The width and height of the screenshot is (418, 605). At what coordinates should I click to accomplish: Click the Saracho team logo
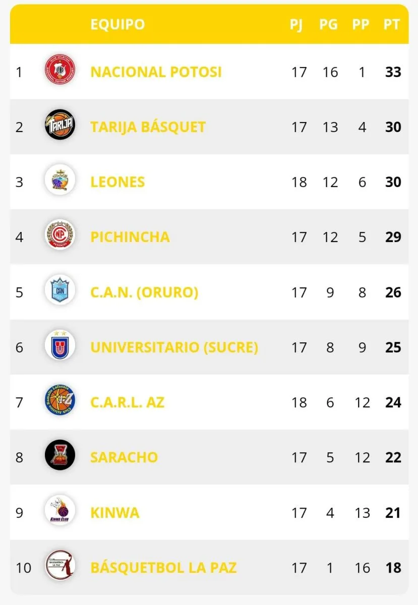(60, 457)
